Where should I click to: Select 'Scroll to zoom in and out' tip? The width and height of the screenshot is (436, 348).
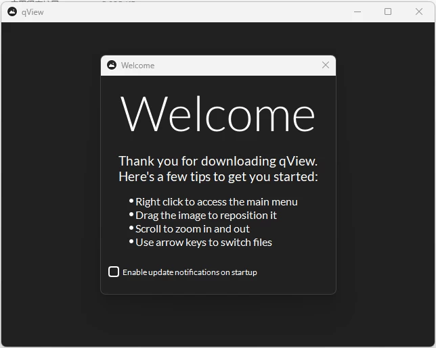click(192, 228)
